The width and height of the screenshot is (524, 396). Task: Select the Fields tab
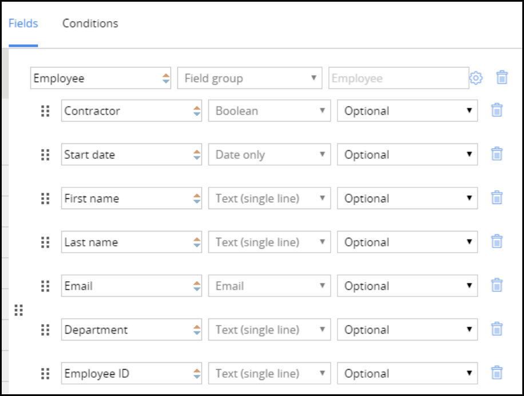[x=23, y=23]
